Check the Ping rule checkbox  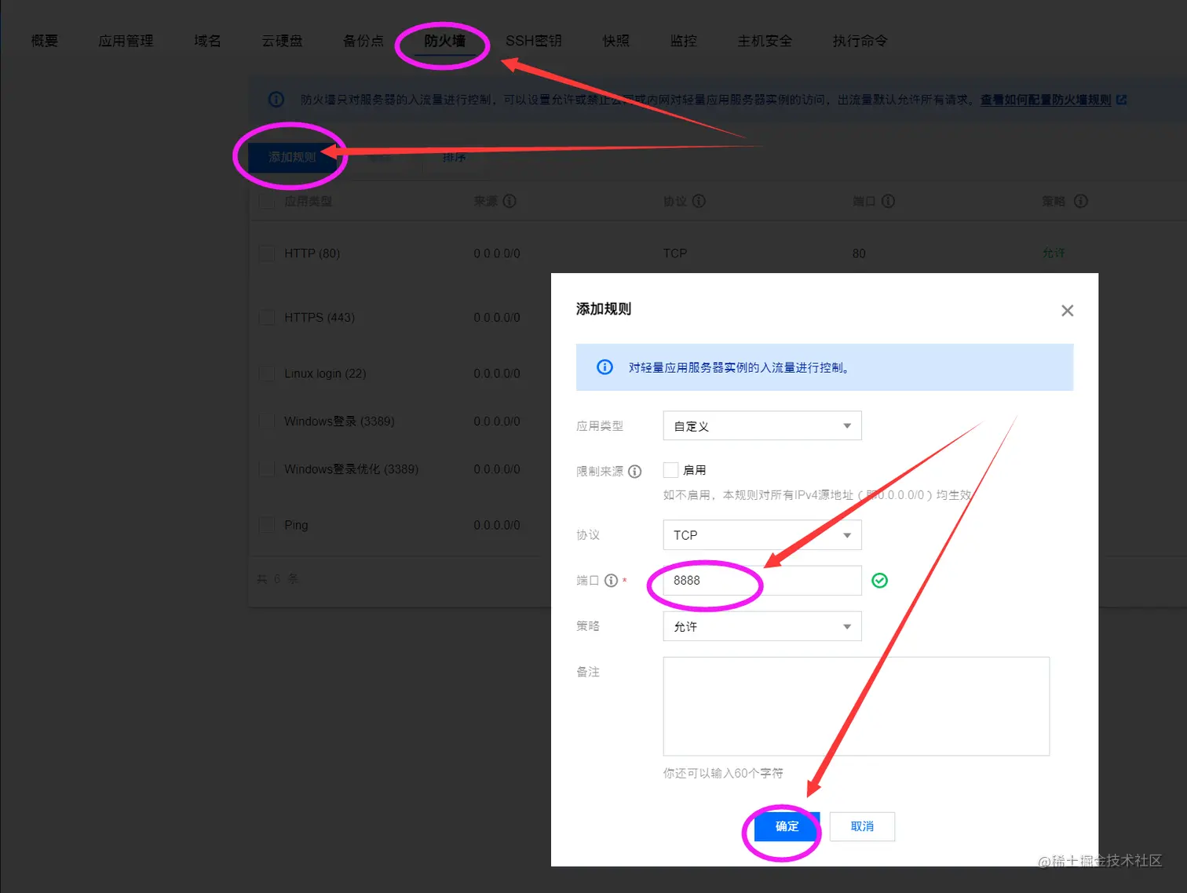tap(267, 525)
